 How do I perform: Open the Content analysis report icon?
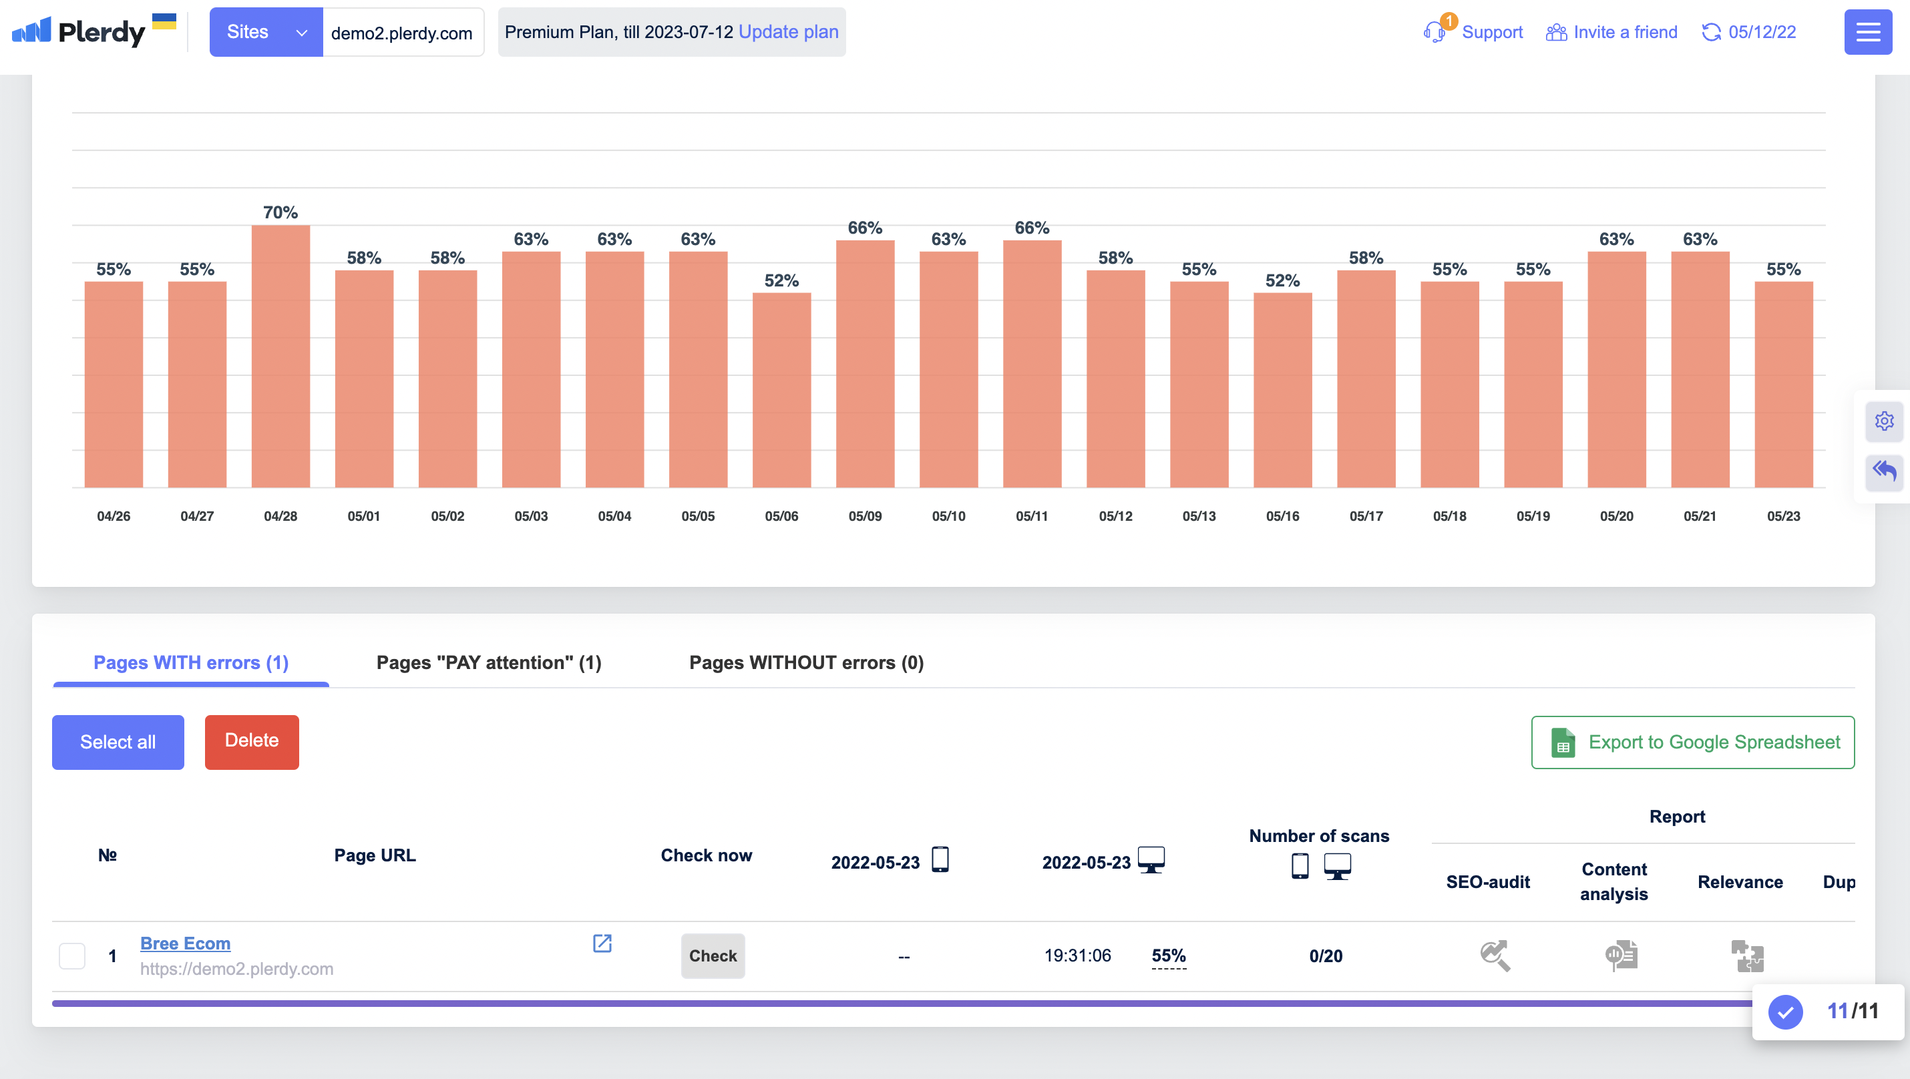[x=1621, y=955]
